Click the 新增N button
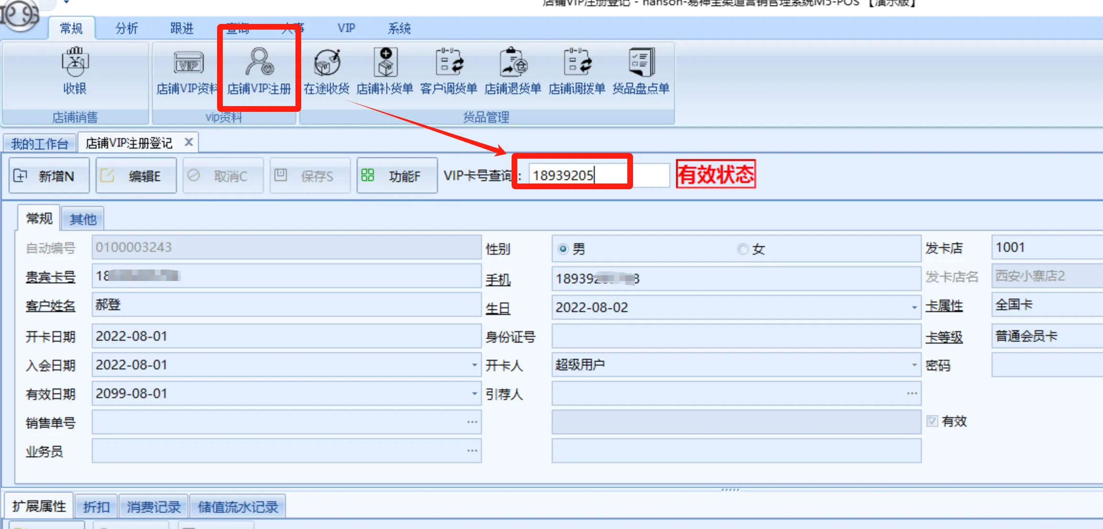This screenshot has height=529, width=1103. click(x=49, y=176)
